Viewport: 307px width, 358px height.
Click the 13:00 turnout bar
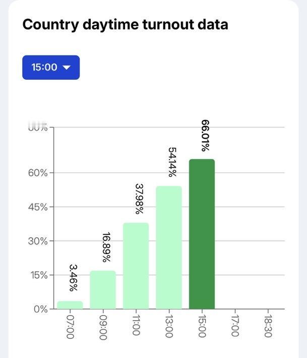169,247
